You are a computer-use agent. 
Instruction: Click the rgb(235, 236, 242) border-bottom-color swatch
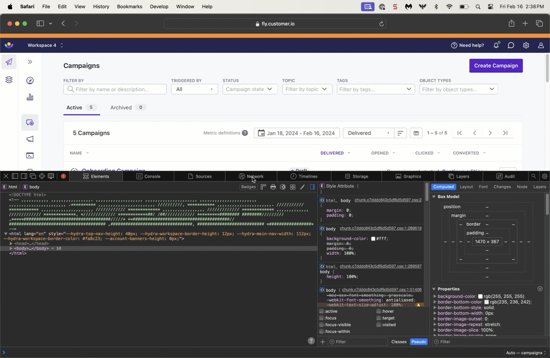pyautogui.click(x=486, y=302)
